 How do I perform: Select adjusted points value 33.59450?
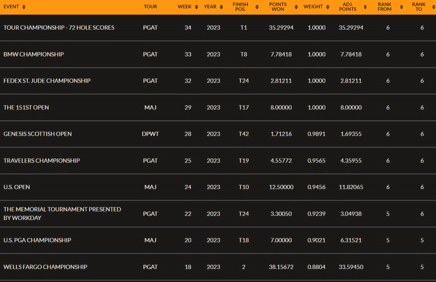[x=351, y=267]
